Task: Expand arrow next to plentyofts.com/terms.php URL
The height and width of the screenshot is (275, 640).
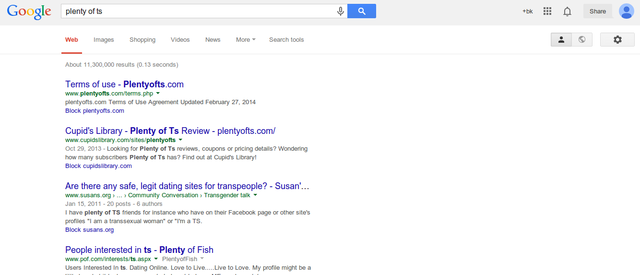Action: (x=158, y=94)
